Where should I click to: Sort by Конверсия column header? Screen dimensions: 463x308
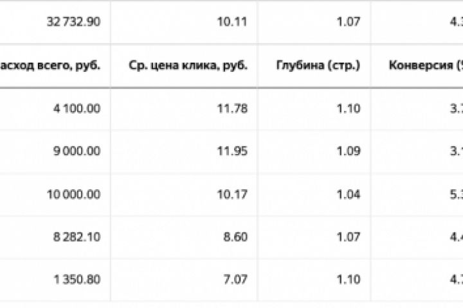(x=426, y=65)
